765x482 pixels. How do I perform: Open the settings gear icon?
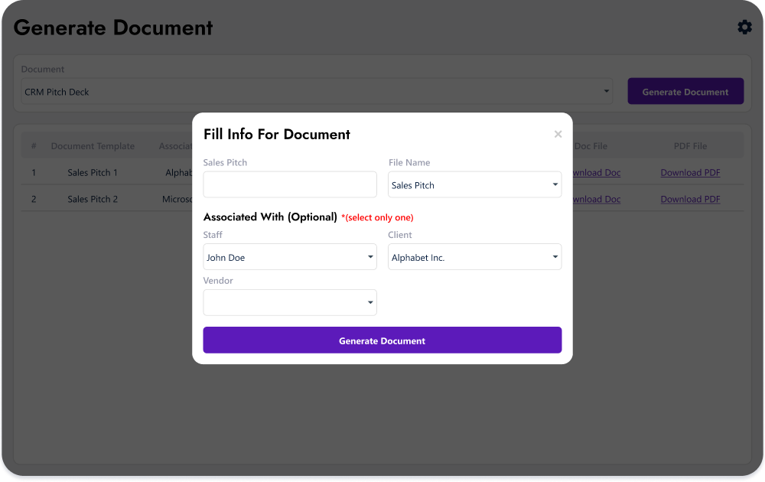(744, 27)
